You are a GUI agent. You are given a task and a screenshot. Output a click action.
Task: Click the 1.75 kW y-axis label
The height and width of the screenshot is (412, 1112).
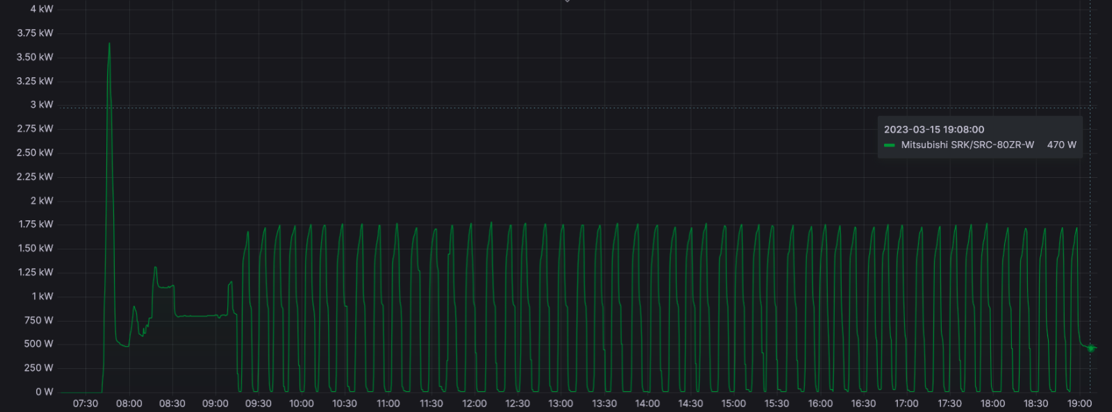(36, 224)
